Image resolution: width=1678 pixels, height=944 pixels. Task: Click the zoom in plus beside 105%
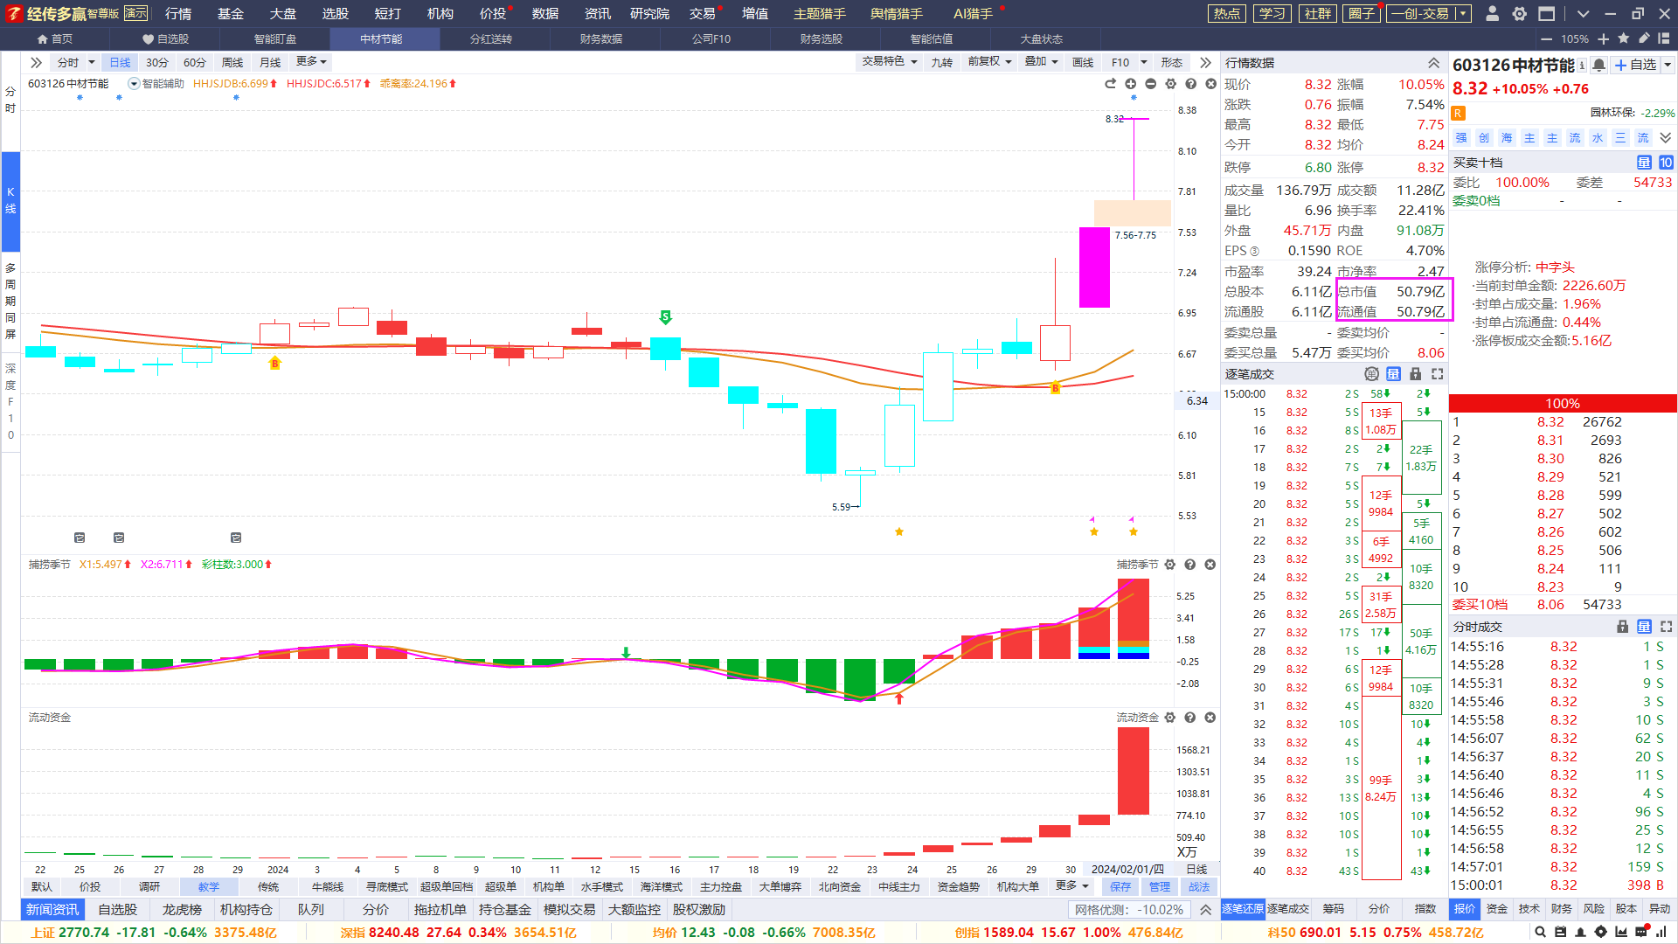tap(1603, 38)
